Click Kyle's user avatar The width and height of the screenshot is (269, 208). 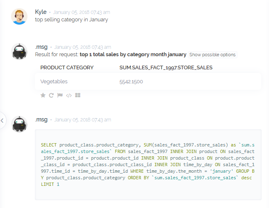(x=19, y=16)
